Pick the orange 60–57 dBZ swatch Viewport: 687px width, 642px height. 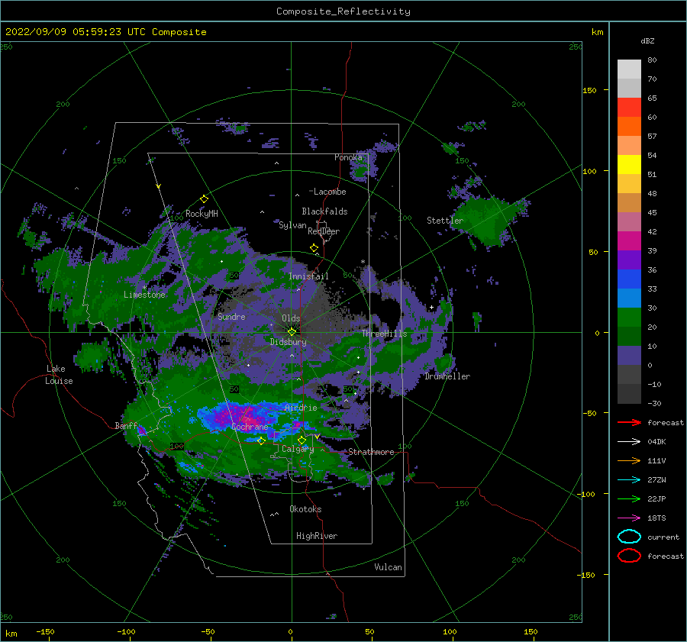[629, 127]
